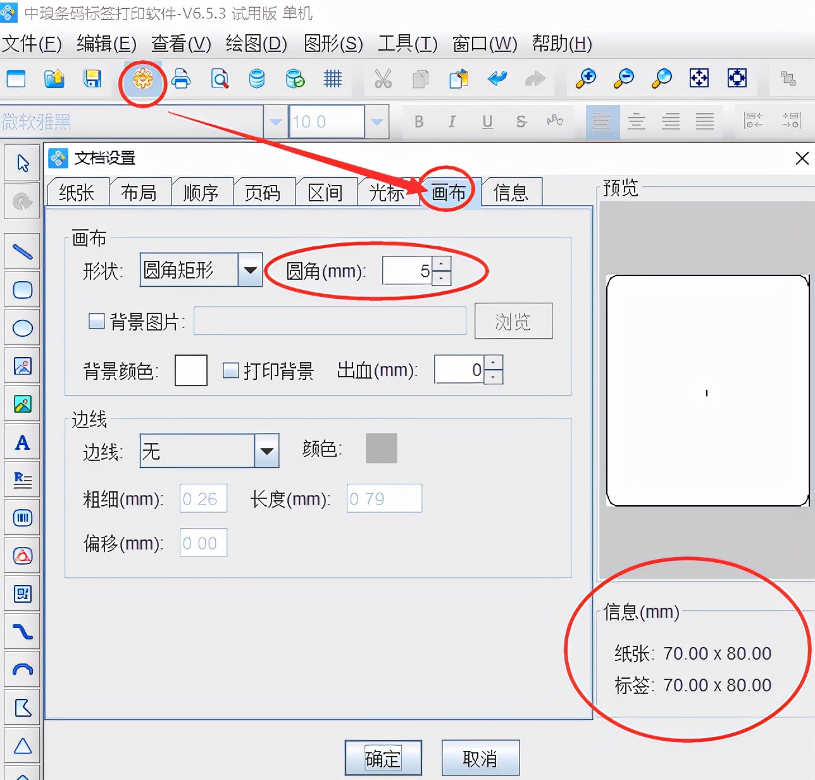Switch to the 纸张 tab
815x780 pixels.
tap(77, 192)
